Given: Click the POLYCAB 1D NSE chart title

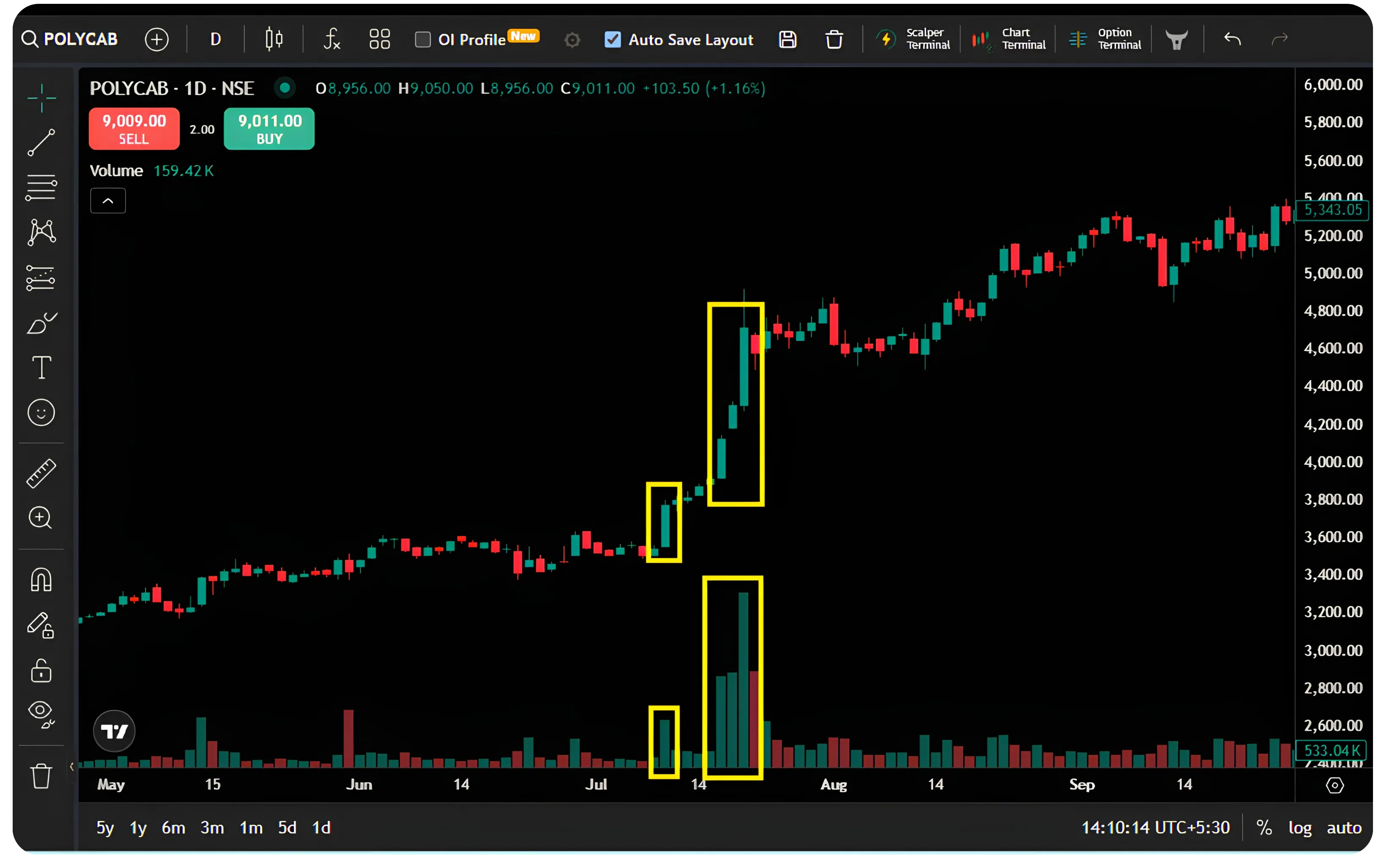Looking at the screenshot, I should click(x=172, y=88).
